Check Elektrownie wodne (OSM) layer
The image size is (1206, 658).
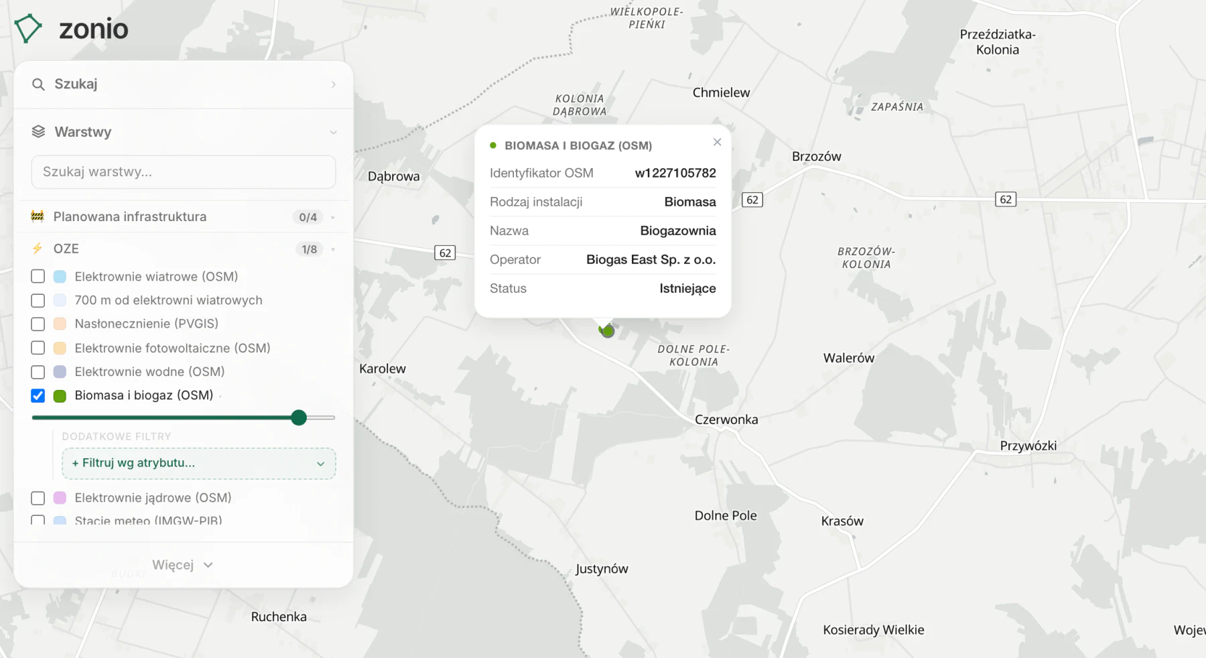pyautogui.click(x=38, y=372)
